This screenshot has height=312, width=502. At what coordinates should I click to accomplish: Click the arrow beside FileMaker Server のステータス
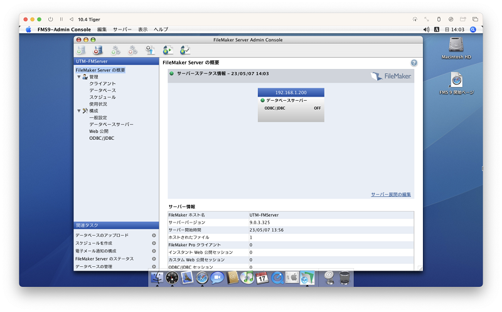pyautogui.click(x=154, y=259)
